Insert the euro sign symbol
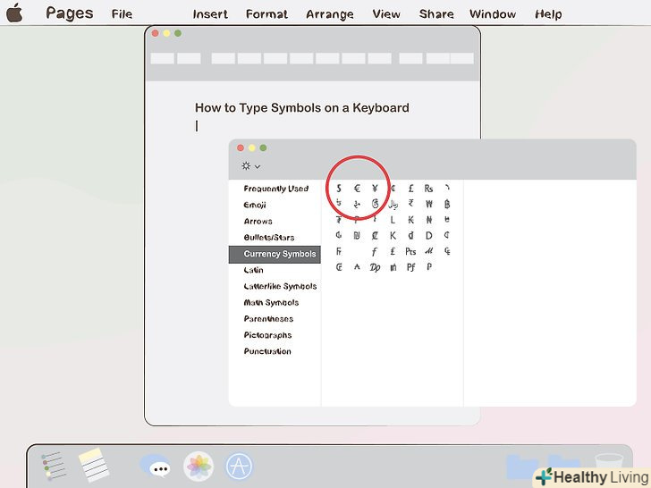Viewport: 651px width, 488px height. [x=357, y=189]
